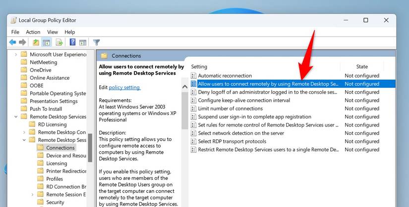
Task: Open the Action menu
Action: point(33,32)
